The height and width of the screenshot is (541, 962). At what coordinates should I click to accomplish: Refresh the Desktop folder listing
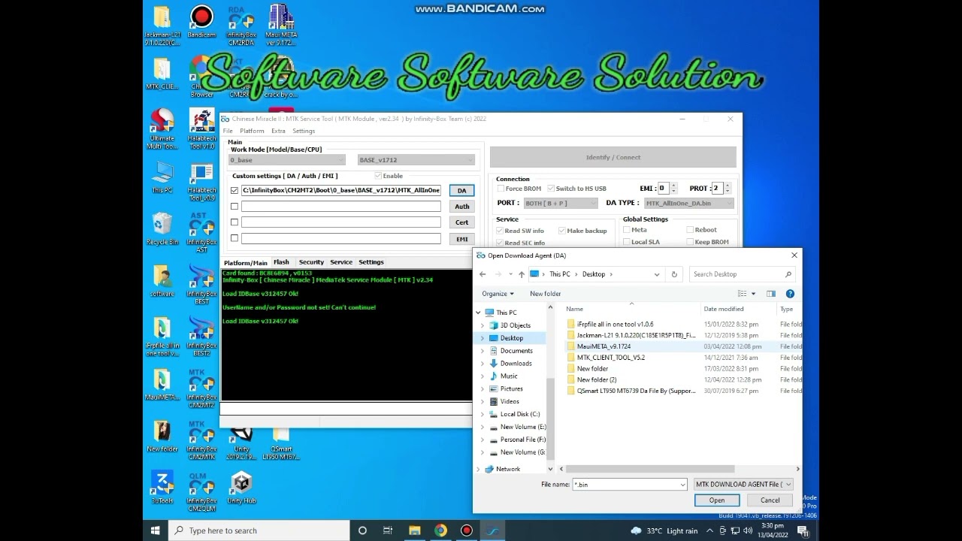[x=674, y=274]
